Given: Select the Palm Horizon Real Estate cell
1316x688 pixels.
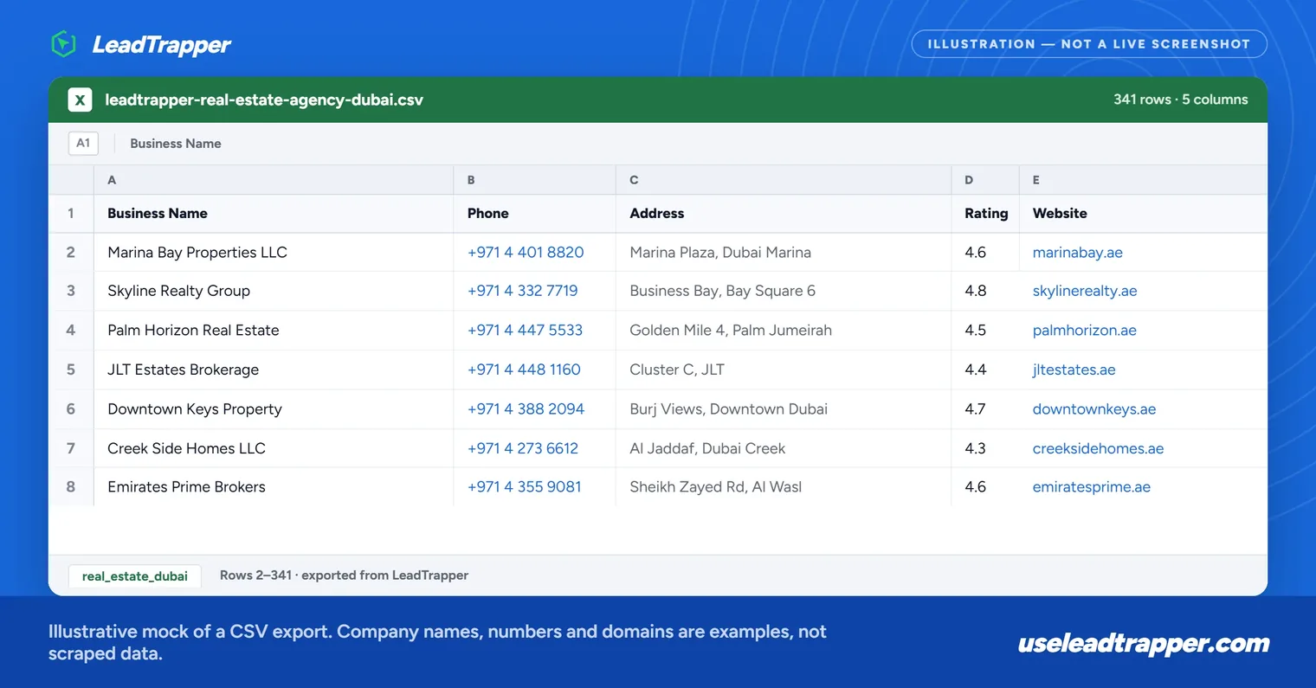Looking at the screenshot, I should click(x=274, y=331).
